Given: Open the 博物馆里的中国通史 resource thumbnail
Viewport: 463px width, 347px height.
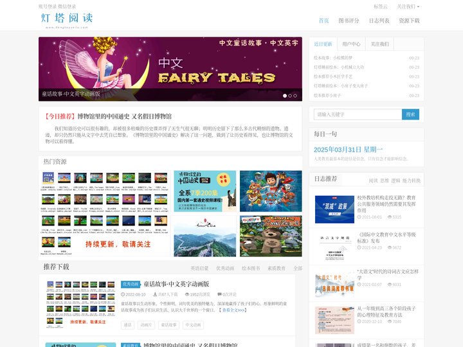Looking at the screenshot, I should (205, 191).
